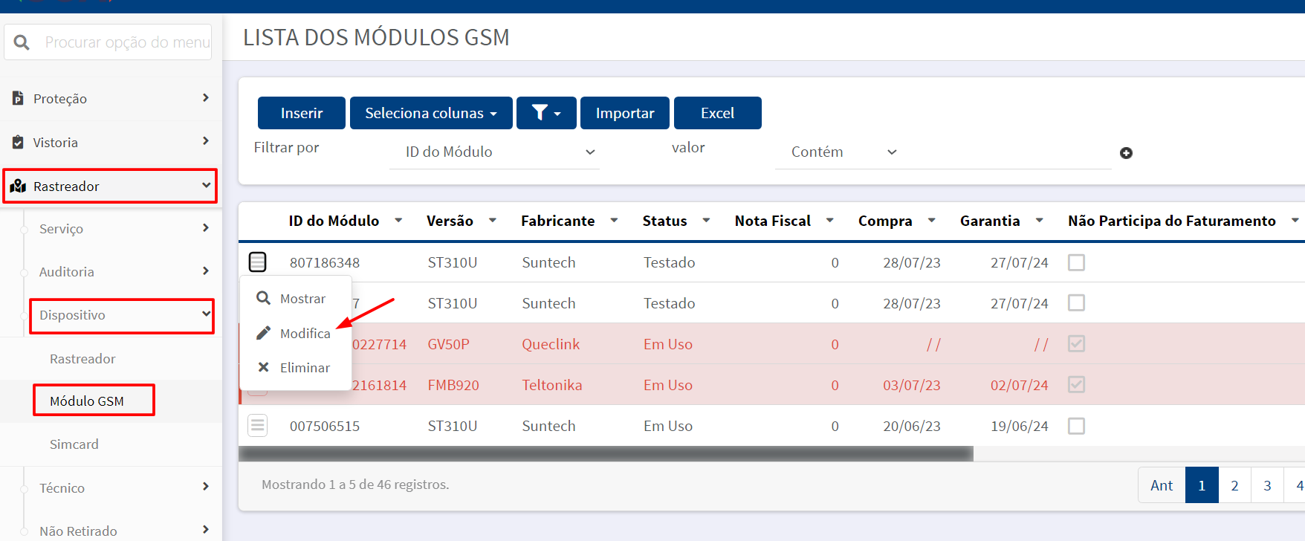
Task: Toggle the billing checkbox in the Teltonika row
Action: (x=1076, y=385)
